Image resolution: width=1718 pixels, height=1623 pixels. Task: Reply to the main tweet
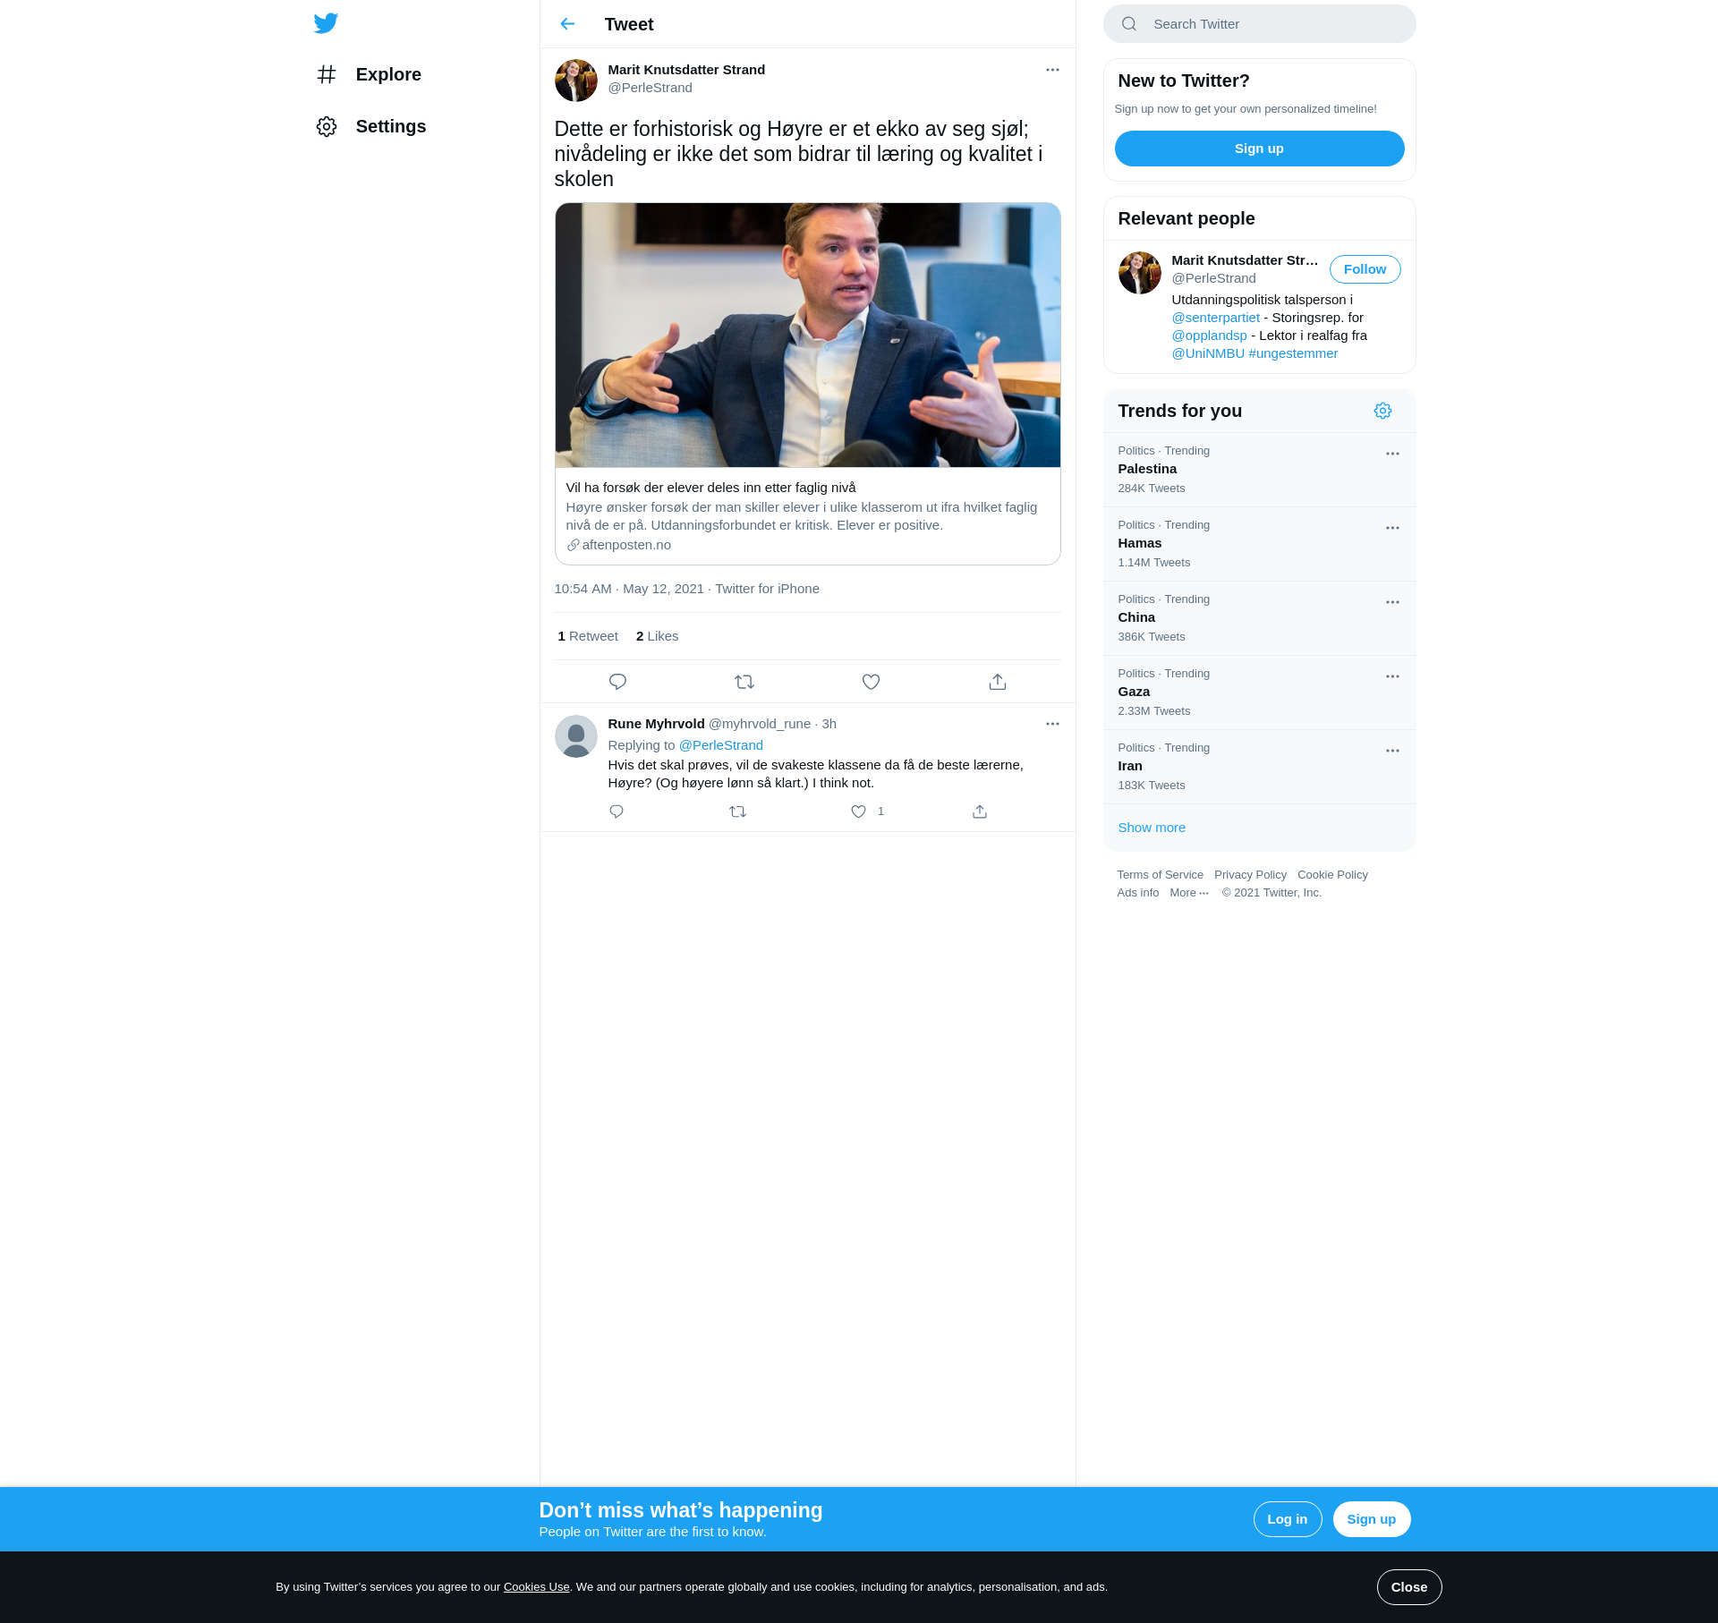(x=617, y=682)
